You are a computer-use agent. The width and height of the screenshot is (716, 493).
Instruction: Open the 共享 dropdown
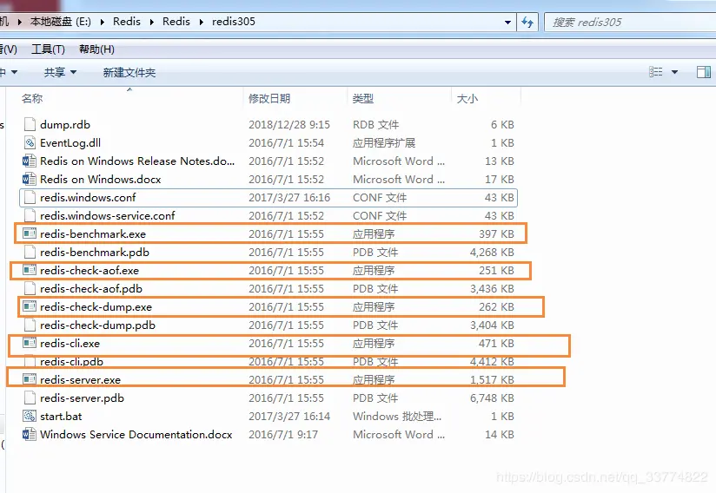click(60, 72)
